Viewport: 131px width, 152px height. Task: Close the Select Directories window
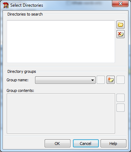click(x=120, y=4)
